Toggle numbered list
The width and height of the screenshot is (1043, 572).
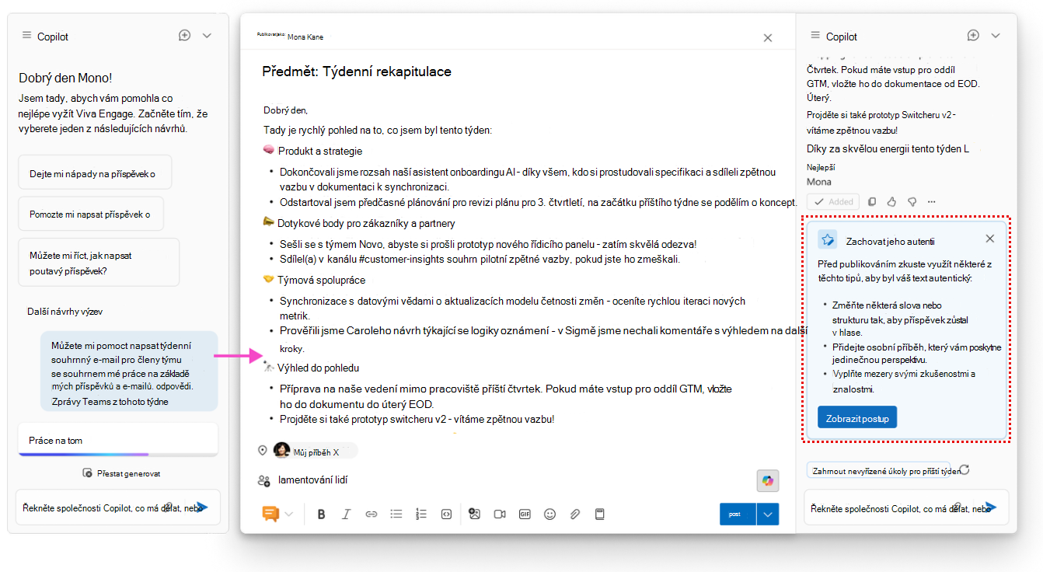click(x=421, y=514)
